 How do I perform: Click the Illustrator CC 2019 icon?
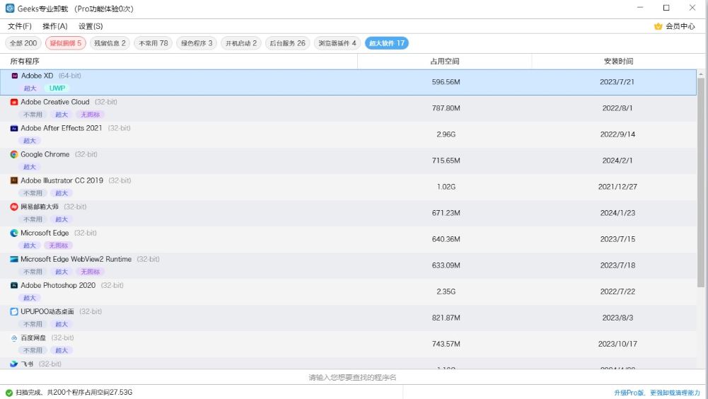coord(14,180)
